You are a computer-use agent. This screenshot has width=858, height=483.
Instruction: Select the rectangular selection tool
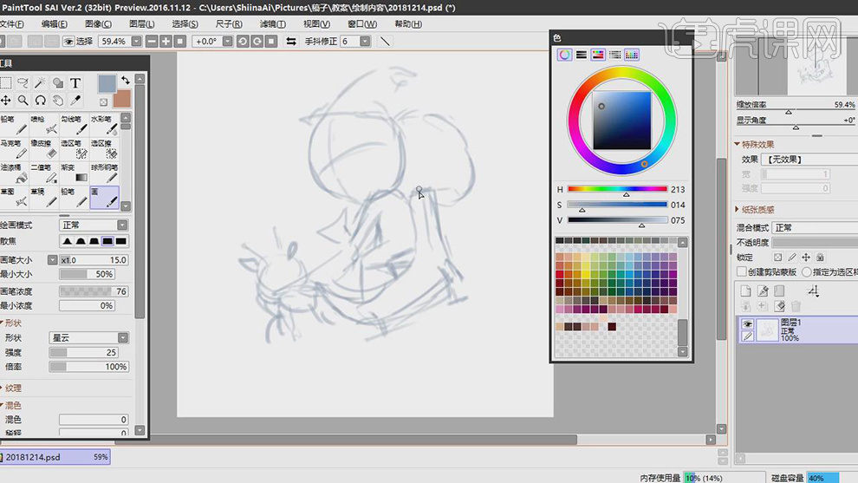[x=6, y=82]
